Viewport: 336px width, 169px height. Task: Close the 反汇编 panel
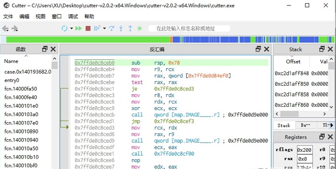click(267, 49)
